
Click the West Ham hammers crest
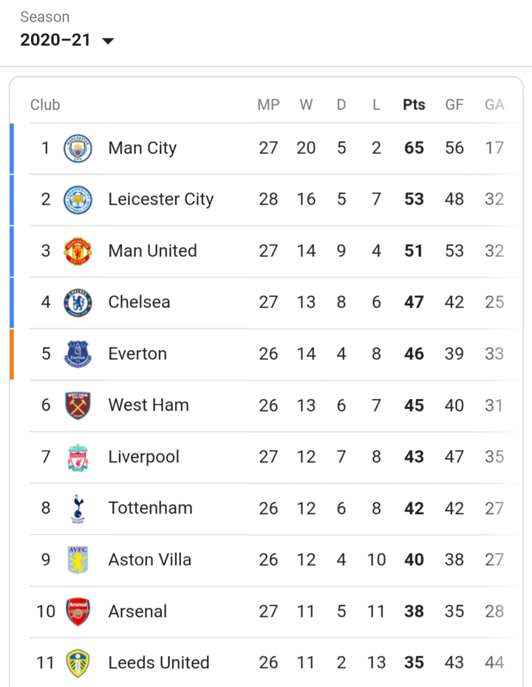click(x=78, y=406)
